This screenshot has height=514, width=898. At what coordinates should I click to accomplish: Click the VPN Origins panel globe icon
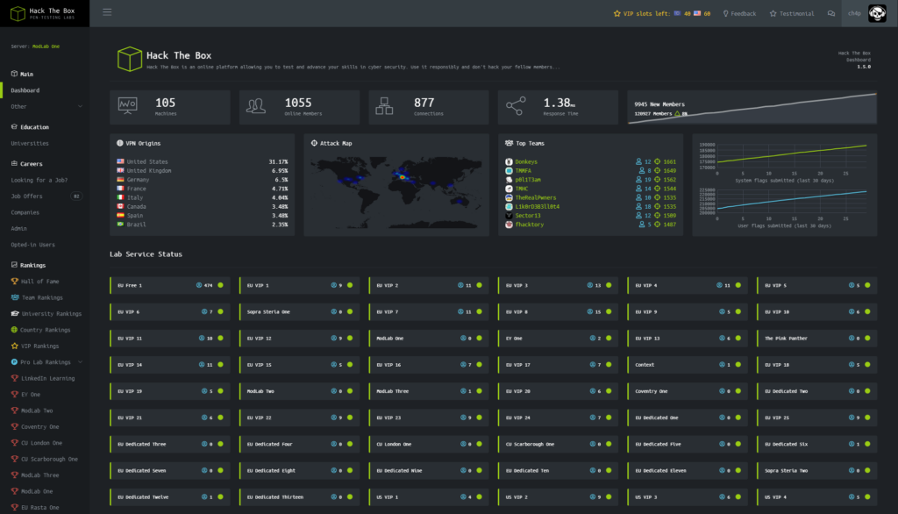pyautogui.click(x=119, y=143)
